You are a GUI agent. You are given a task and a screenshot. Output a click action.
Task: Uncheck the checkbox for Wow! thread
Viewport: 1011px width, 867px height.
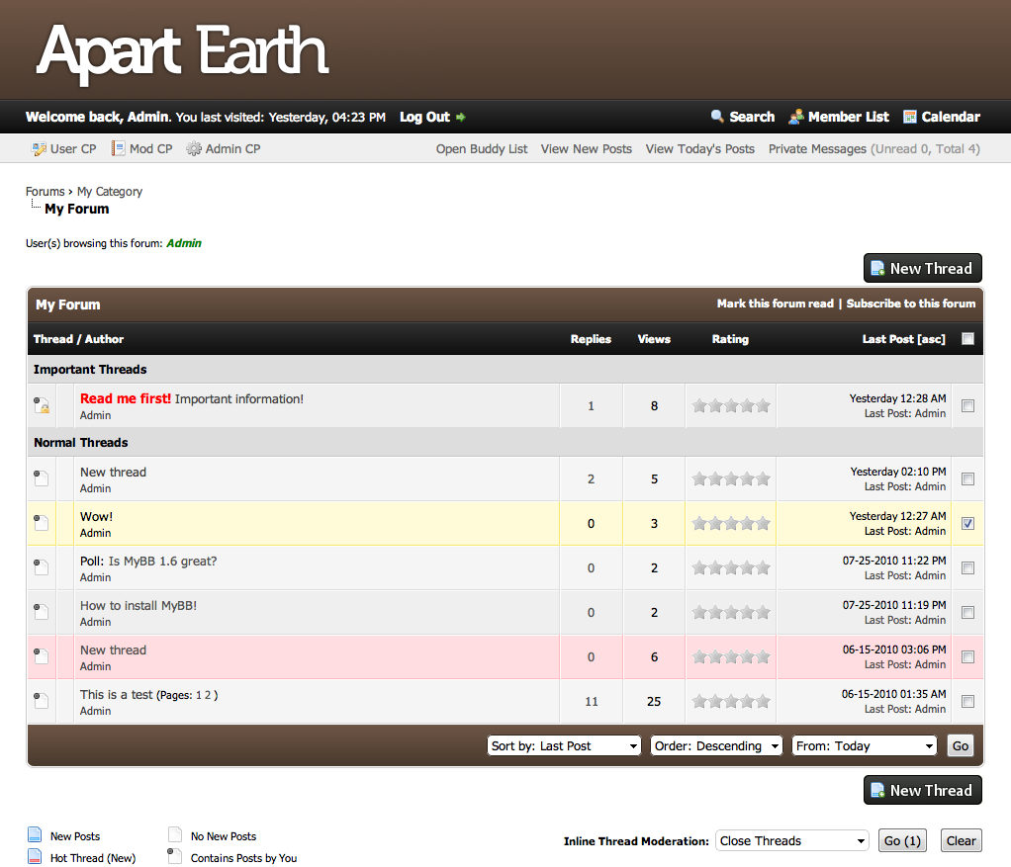(x=967, y=524)
